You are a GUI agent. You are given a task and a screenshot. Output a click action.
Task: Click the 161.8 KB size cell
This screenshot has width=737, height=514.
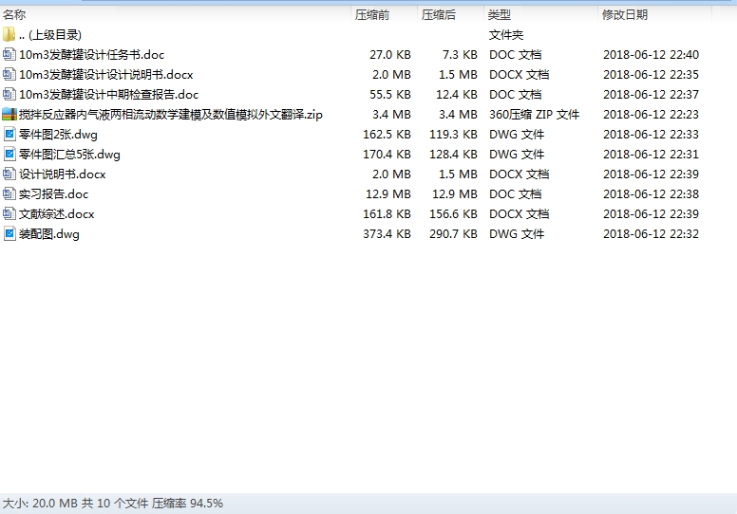click(387, 214)
